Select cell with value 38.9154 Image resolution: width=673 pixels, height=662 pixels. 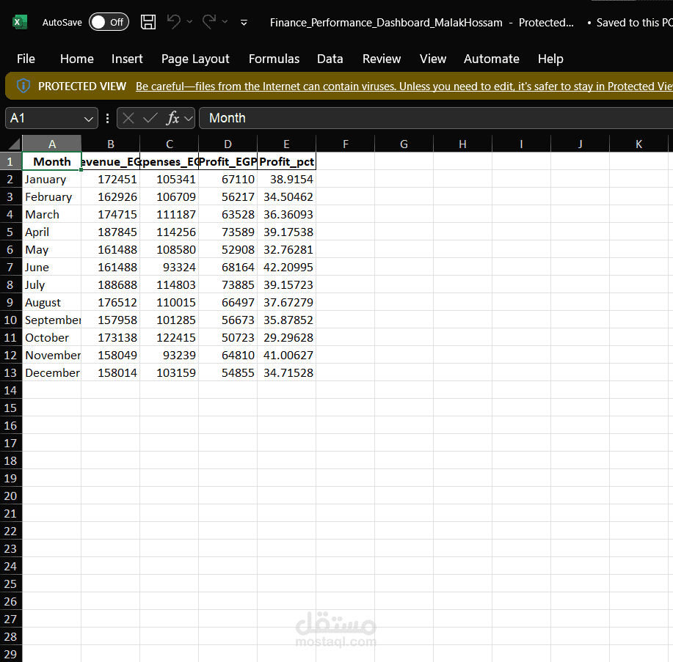click(x=287, y=179)
